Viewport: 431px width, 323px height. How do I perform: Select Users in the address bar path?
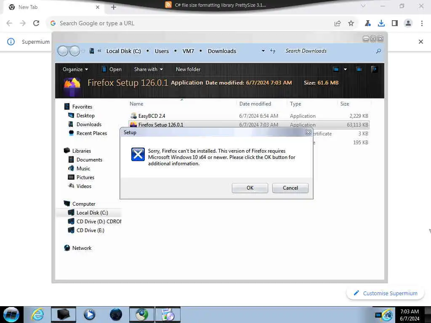click(x=162, y=51)
